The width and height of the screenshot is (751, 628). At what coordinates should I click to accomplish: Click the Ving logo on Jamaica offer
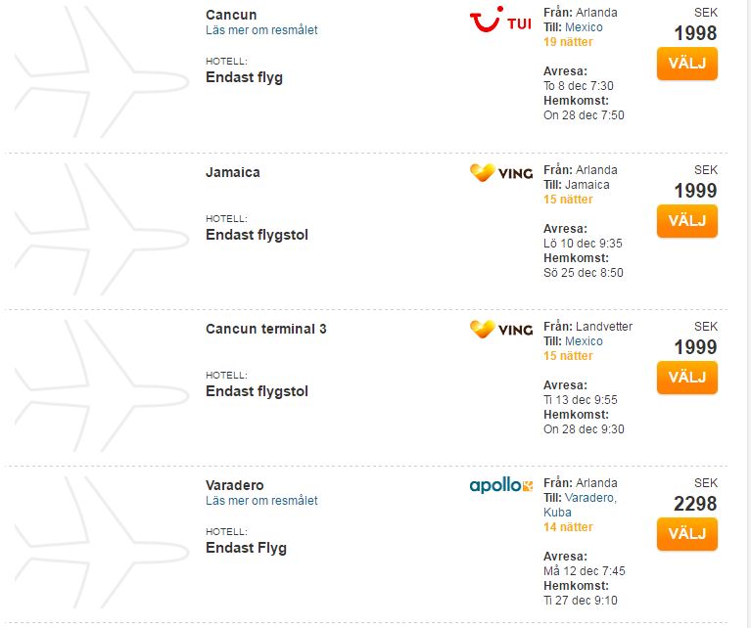[501, 173]
